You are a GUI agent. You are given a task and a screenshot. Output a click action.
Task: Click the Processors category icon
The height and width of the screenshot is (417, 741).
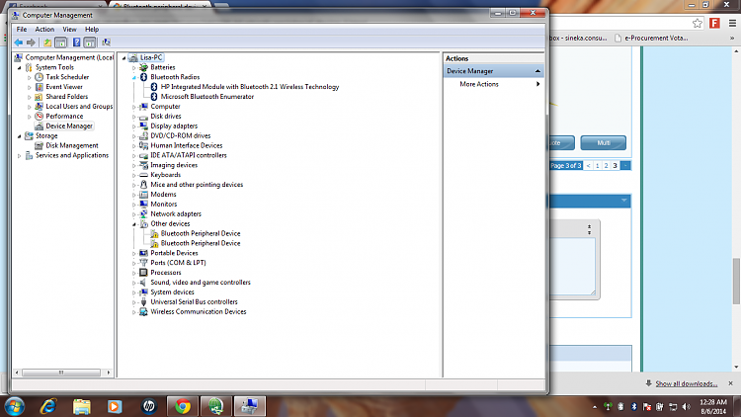[143, 273]
